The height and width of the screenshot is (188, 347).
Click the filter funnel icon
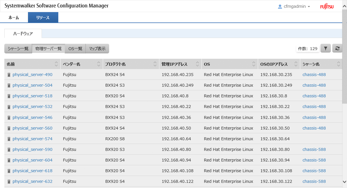click(326, 49)
